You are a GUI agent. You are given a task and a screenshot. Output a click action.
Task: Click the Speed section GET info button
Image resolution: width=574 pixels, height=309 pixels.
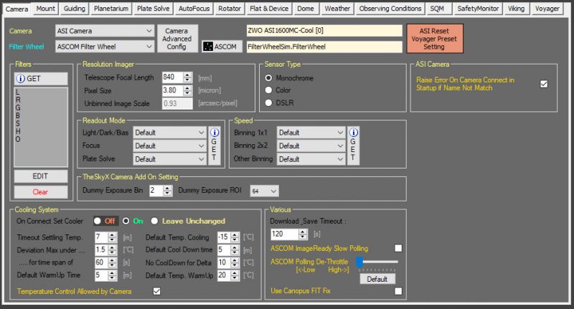(x=353, y=146)
